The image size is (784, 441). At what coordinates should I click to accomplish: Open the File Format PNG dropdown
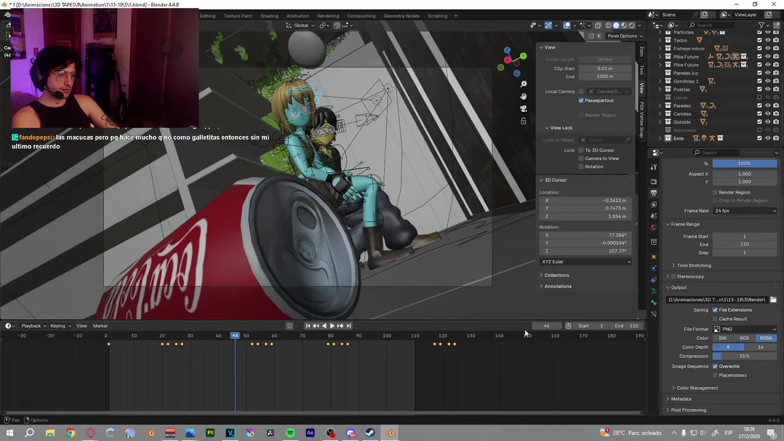(x=745, y=329)
